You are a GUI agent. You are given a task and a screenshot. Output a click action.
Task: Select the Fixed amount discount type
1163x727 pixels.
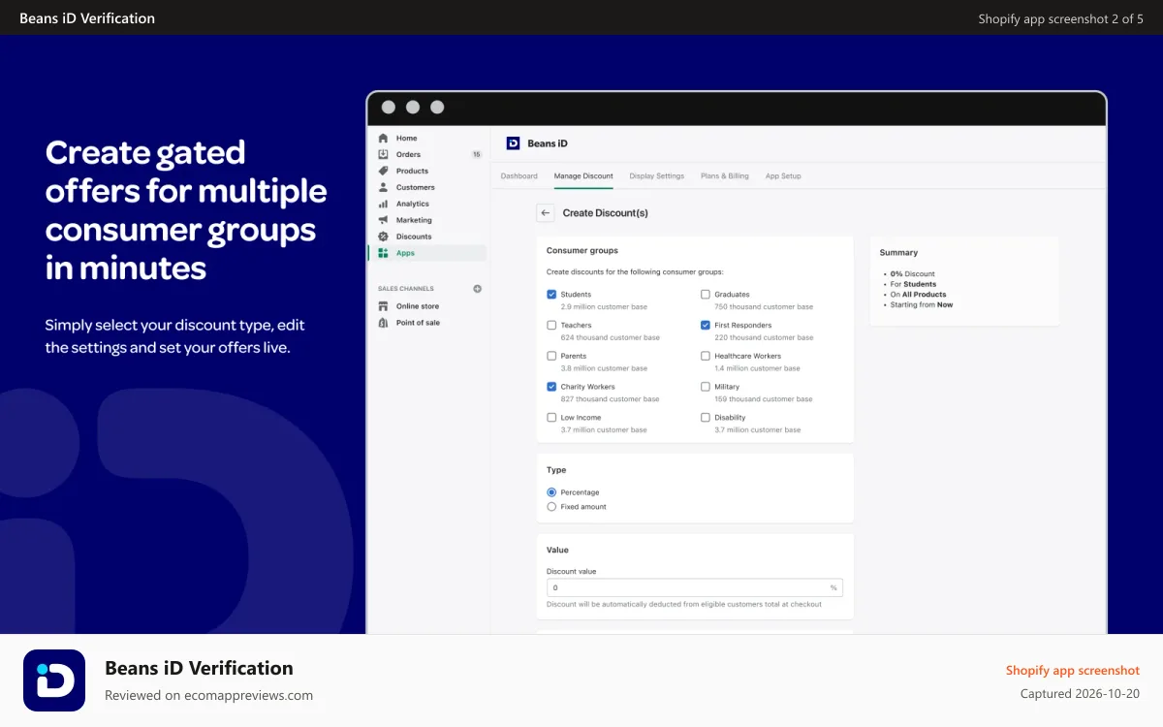[x=551, y=507]
